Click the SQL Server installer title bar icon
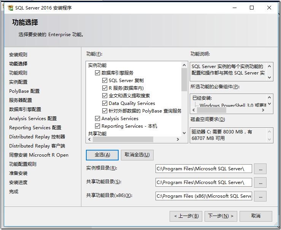This screenshot has height=230, width=281. pyautogui.click(x=10, y=8)
